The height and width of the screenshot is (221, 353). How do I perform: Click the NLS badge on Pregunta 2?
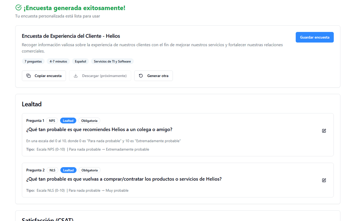tap(52, 170)
